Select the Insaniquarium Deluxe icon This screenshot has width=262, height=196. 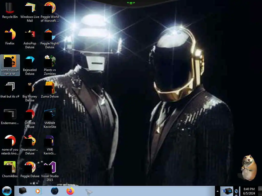pos(30,145)
